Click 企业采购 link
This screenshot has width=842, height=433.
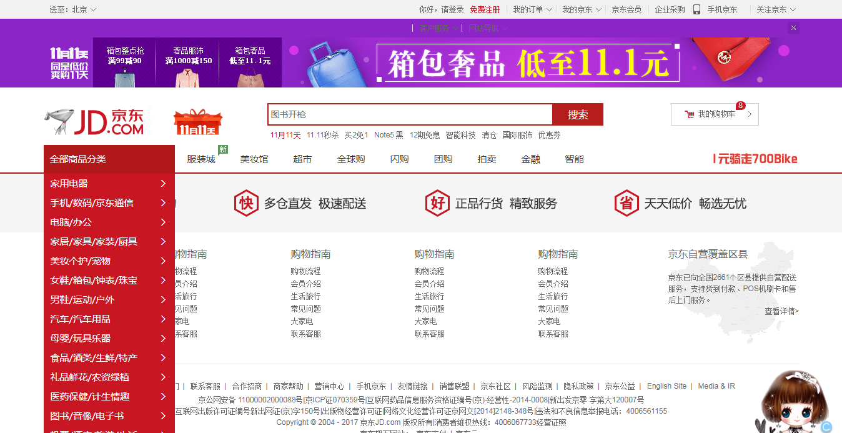point(670,9)
